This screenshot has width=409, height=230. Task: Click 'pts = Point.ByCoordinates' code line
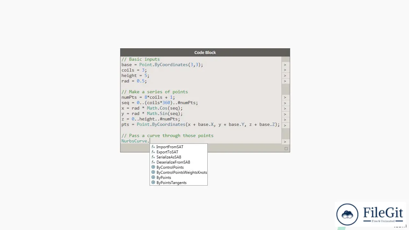click(x=201, y=124)
